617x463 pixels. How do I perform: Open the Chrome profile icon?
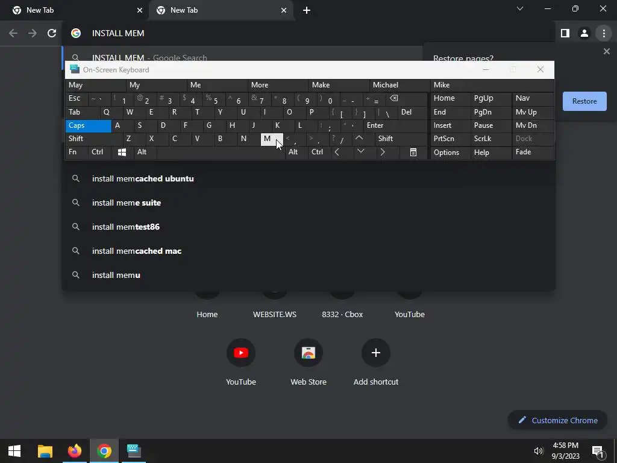click(x=584, y=34)
